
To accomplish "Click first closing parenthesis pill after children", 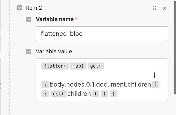I will (95, 94).
